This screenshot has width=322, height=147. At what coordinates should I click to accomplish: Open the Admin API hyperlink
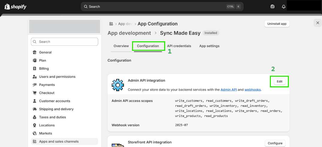(x=229, y=90)
